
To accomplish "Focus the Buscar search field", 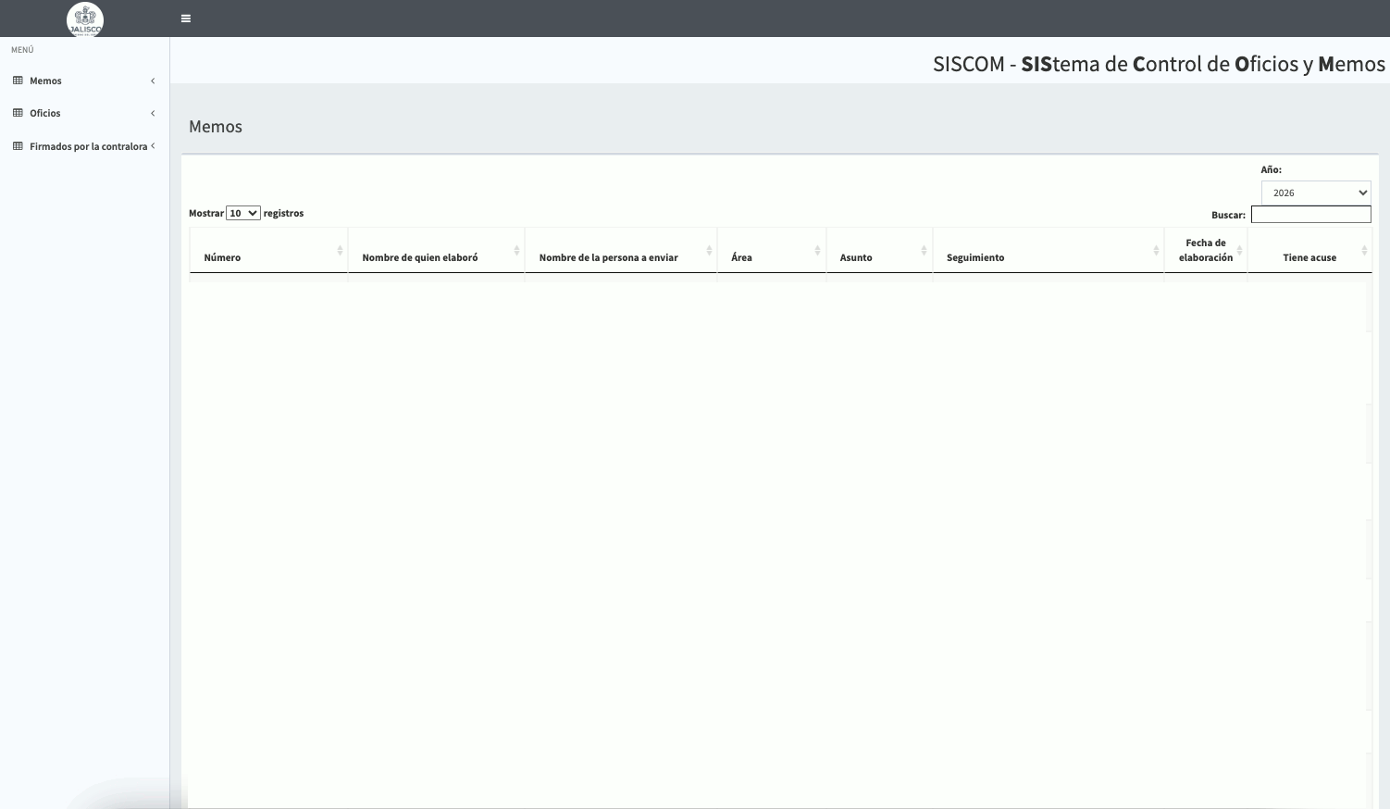I will pyautogui.click(x=1310, y=215).
